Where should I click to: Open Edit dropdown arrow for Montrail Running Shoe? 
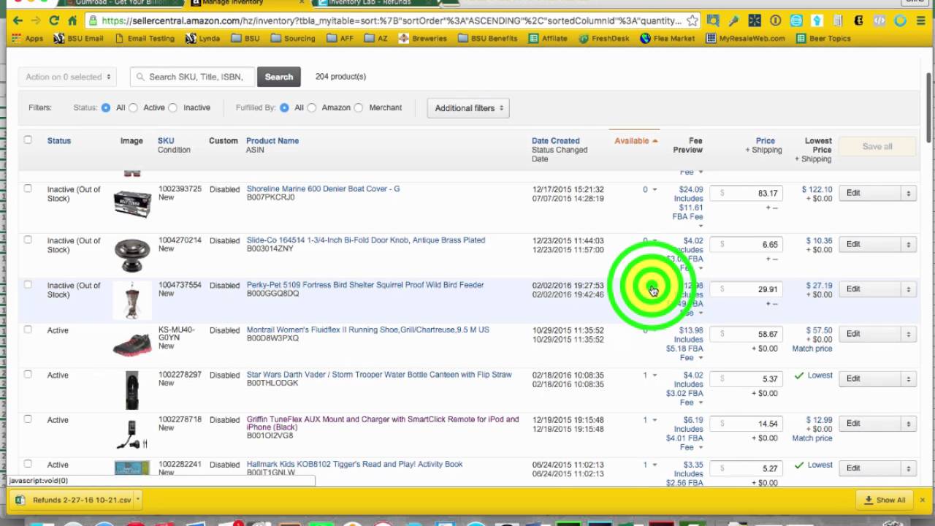908,333
